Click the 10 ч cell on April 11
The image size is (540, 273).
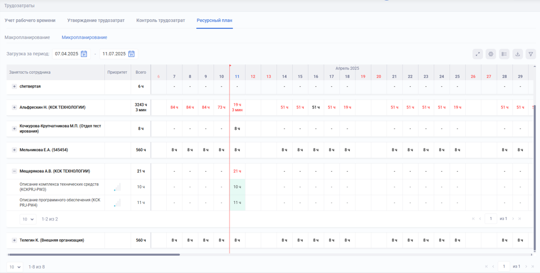point(237,187)
